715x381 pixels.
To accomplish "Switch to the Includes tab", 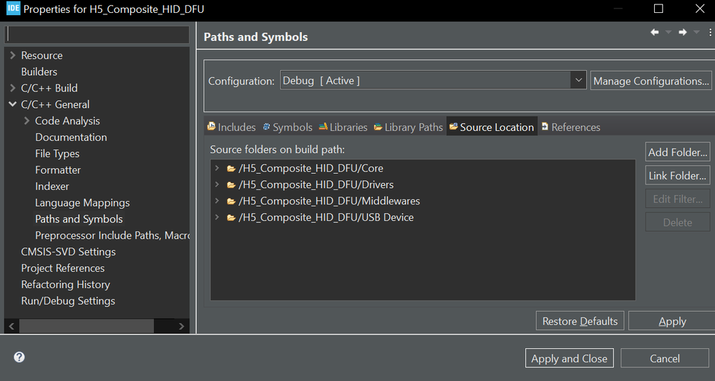I will tap(231, 127).
